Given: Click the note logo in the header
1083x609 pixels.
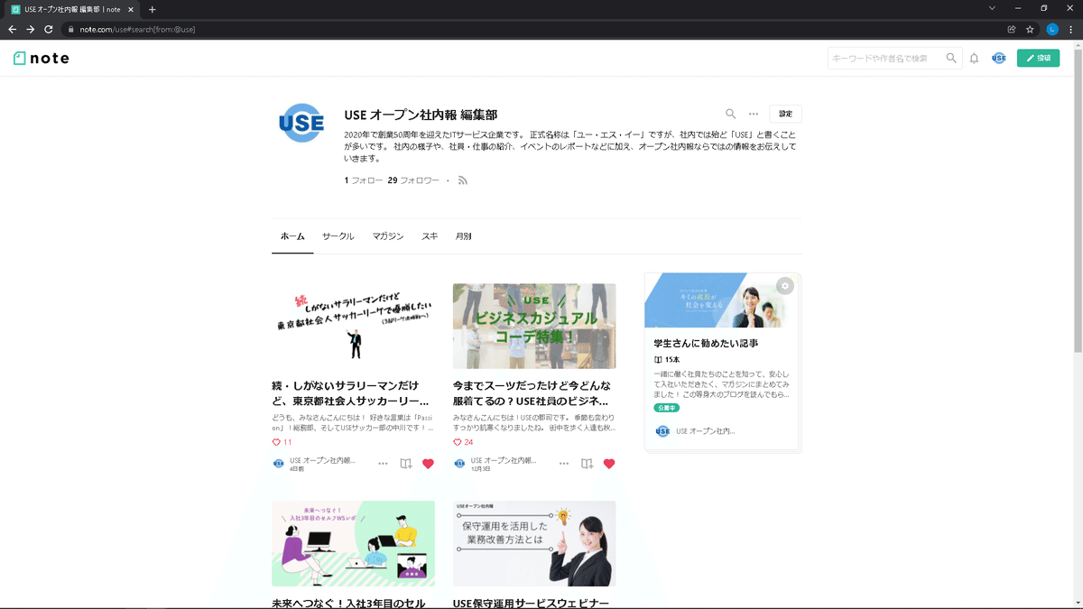Looking at the screenshot, I should pyautogui.click(x=42, y=58).
